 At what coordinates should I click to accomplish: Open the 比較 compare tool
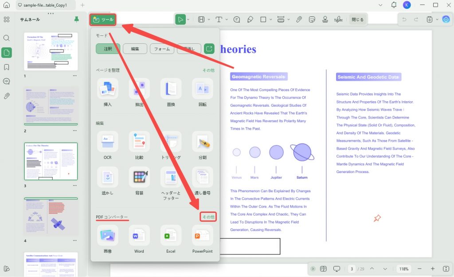pos(139,146)
